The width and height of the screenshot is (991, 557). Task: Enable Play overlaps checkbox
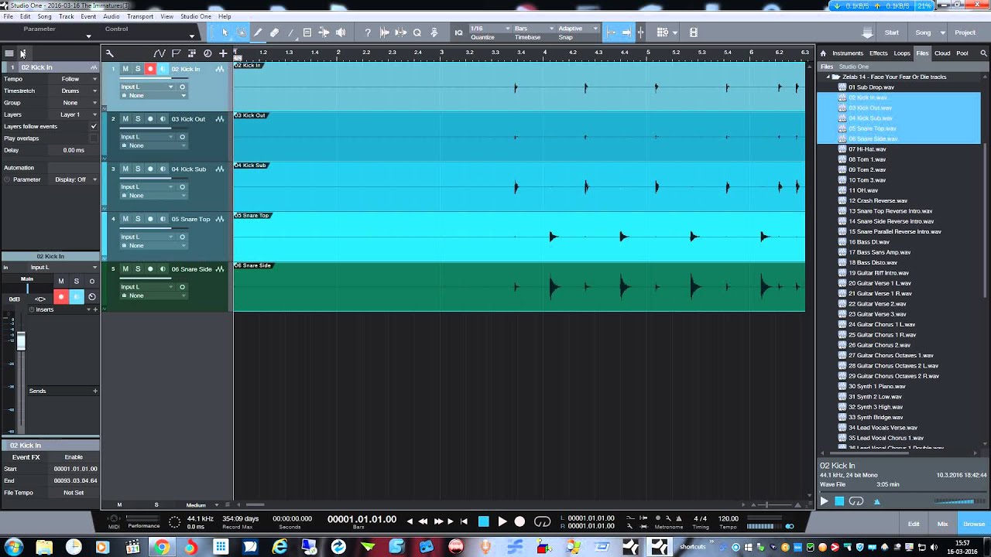[94, 138]
